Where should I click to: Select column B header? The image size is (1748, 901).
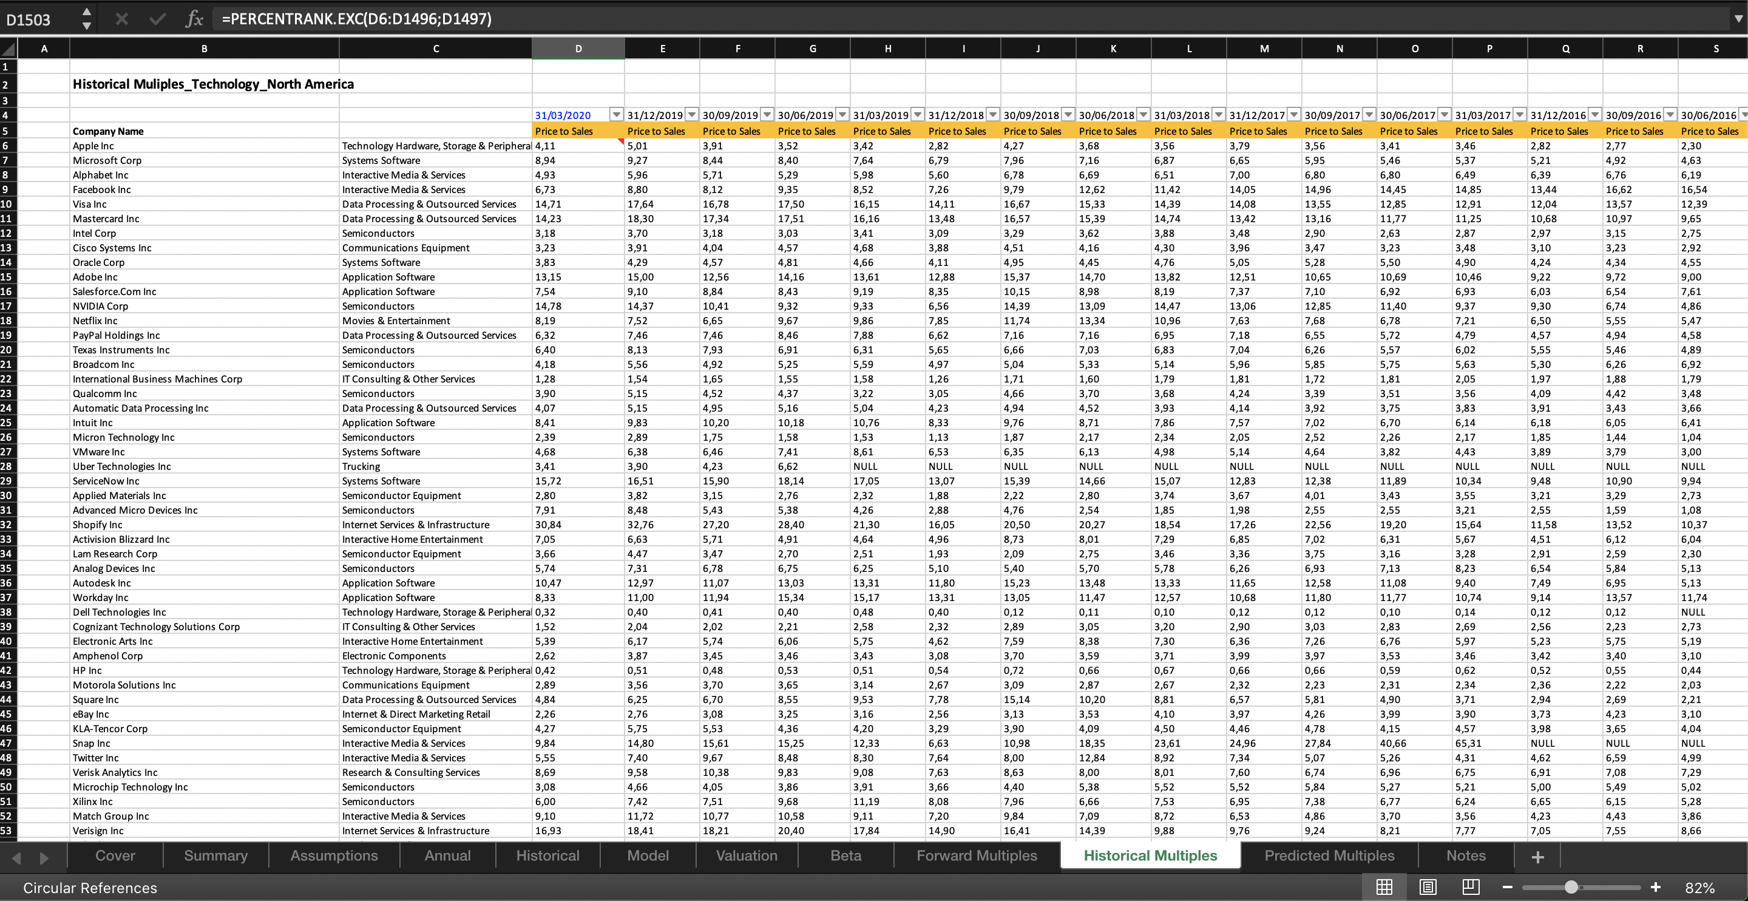205,49
